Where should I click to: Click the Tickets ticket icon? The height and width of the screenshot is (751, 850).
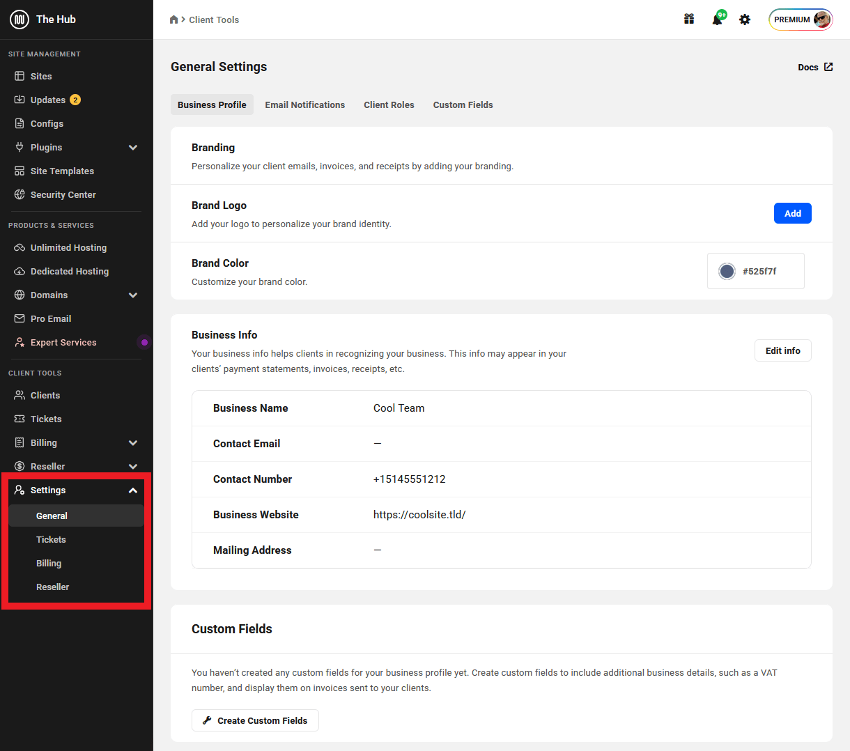point(20,419)
